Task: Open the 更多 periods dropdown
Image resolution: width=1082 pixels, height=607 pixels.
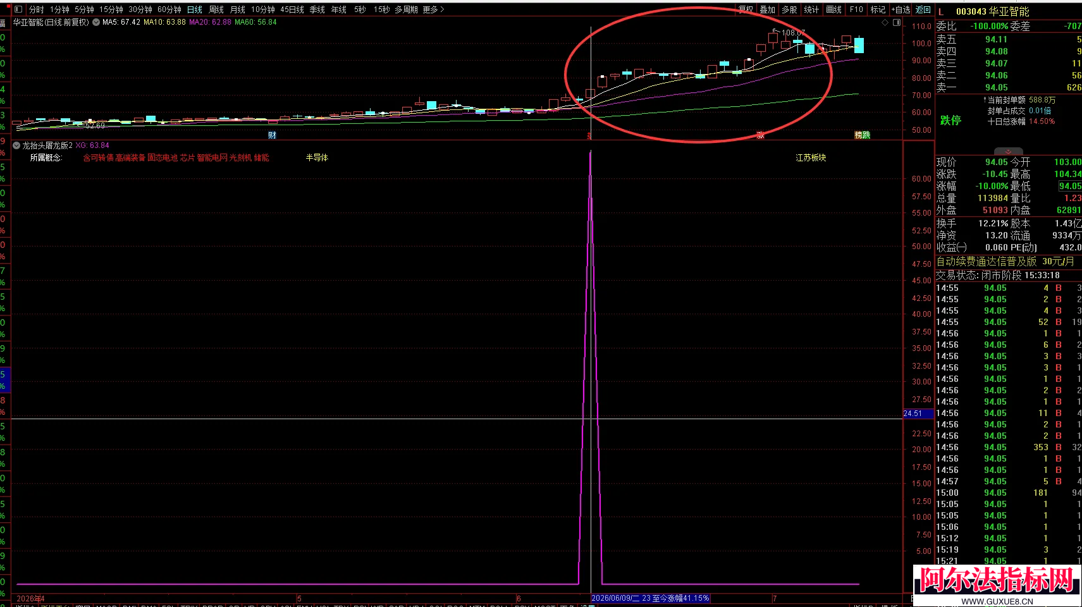Action: point(434,9)
